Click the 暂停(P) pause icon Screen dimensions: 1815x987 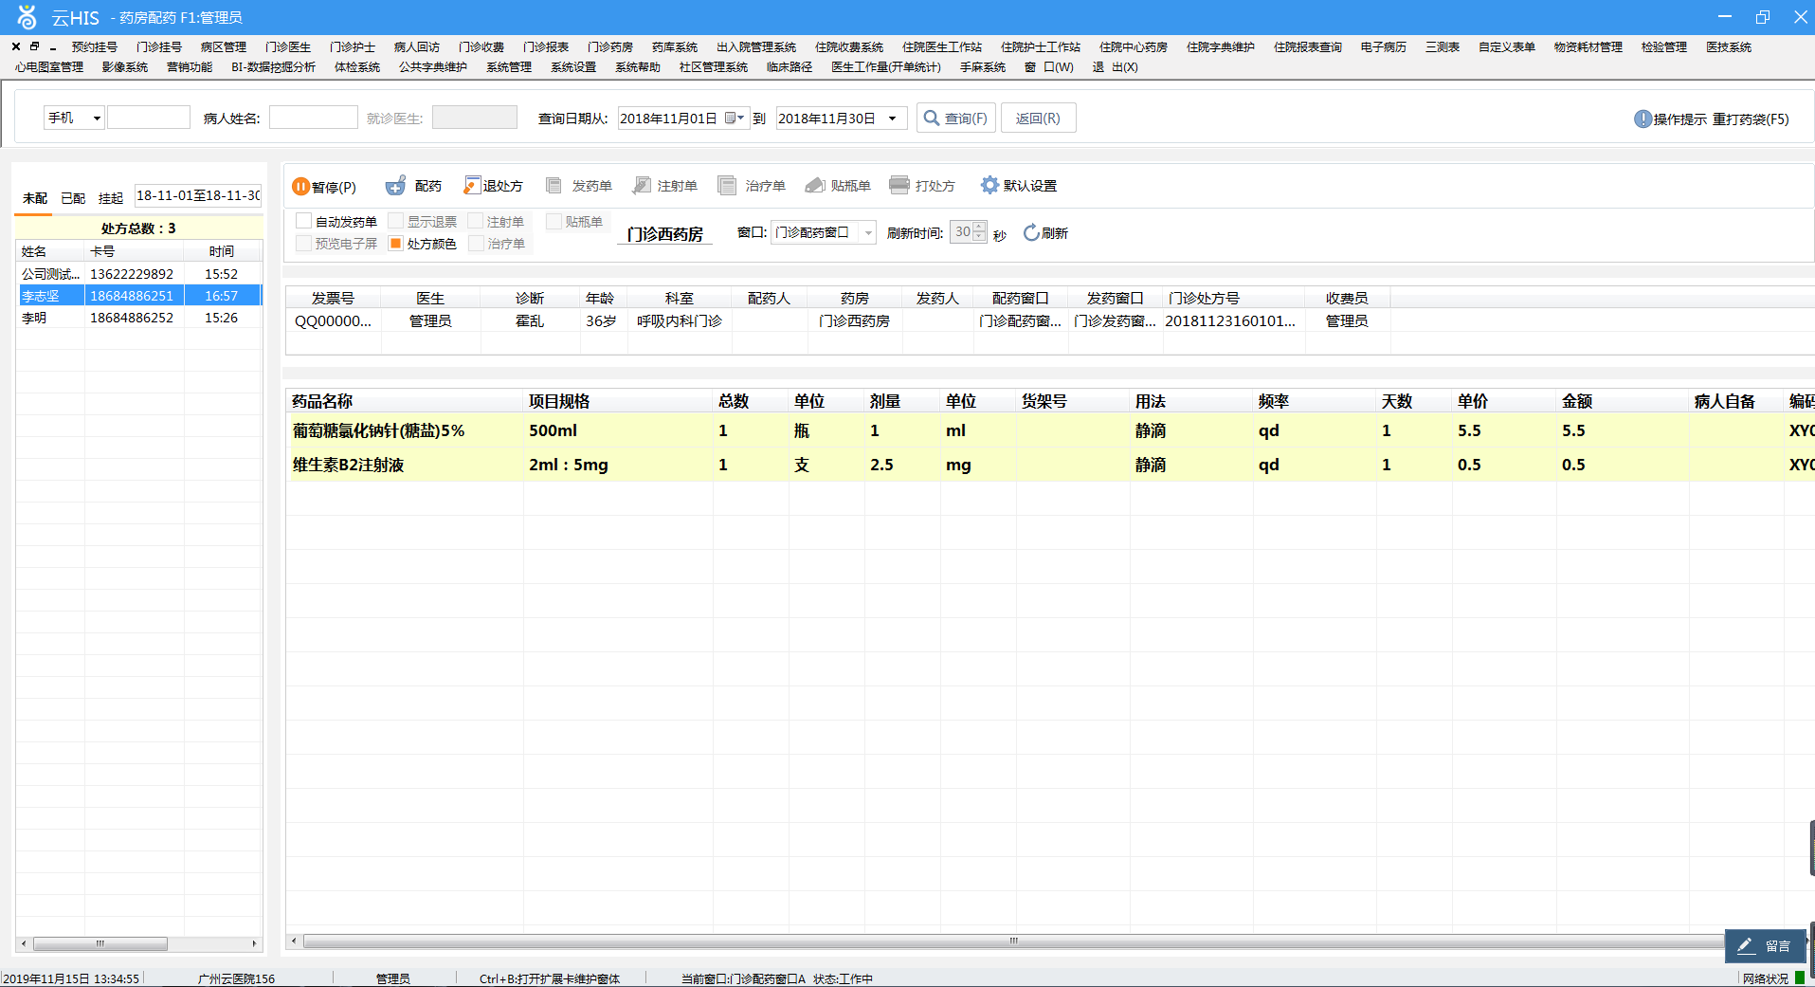coord(300,186)
